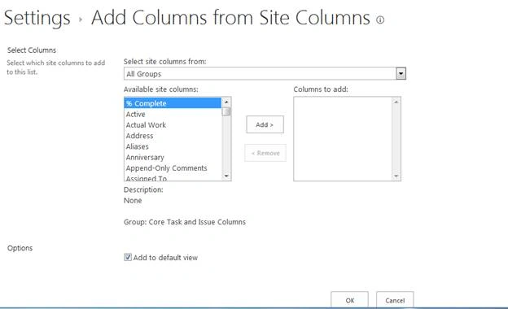This screenshot has height=309, width=508.
Task: Click the scrollbar thumb in available columns list
Action: point(226,111)
